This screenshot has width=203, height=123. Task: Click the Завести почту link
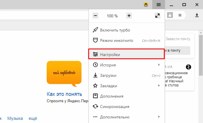(x=178, y=39)
